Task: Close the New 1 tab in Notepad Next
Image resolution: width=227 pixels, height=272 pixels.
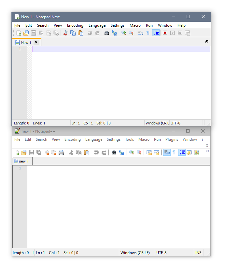Action: 36,42
